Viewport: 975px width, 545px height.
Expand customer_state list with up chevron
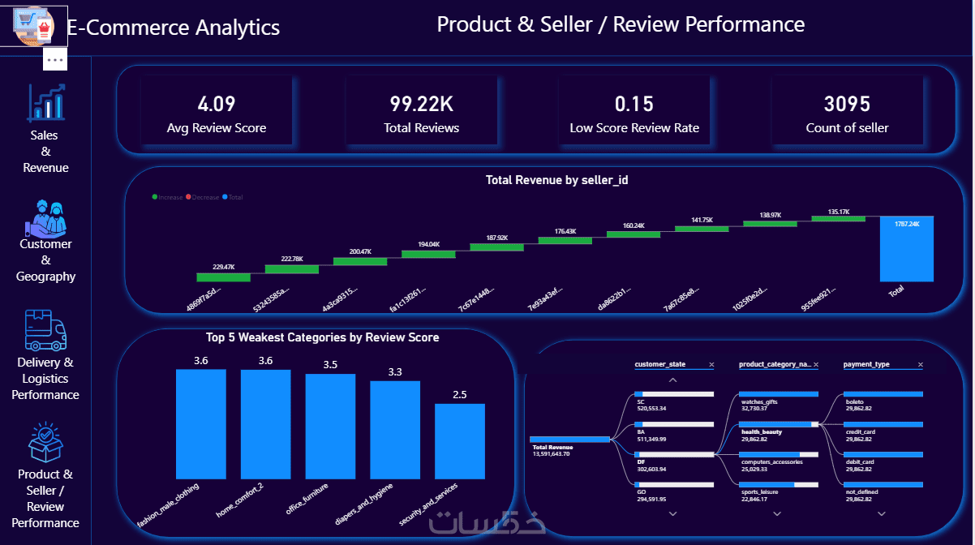point(672,380)
